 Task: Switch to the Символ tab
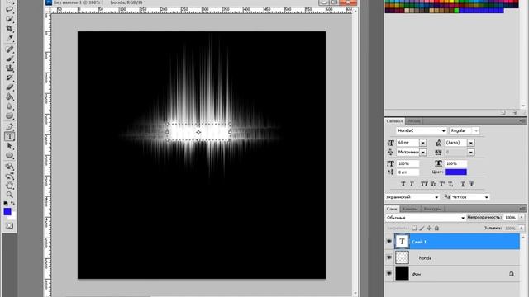coord(394,121)
